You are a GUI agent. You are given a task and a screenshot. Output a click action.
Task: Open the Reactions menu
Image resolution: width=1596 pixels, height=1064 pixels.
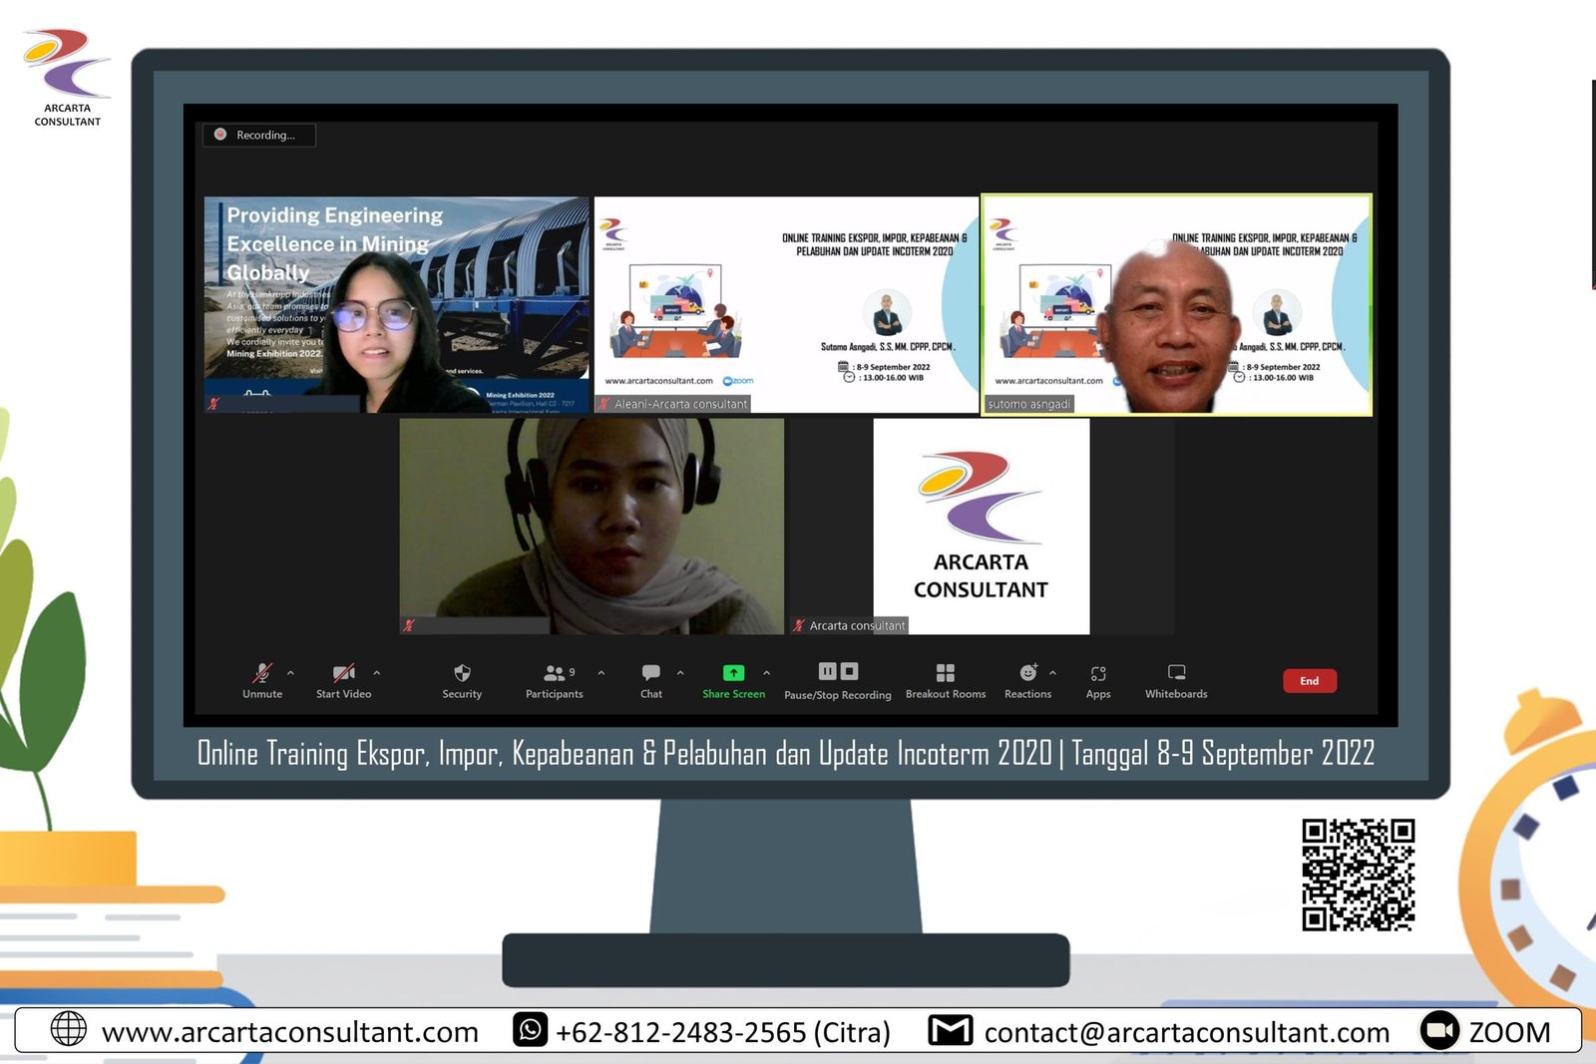(x=1027, y=674)
